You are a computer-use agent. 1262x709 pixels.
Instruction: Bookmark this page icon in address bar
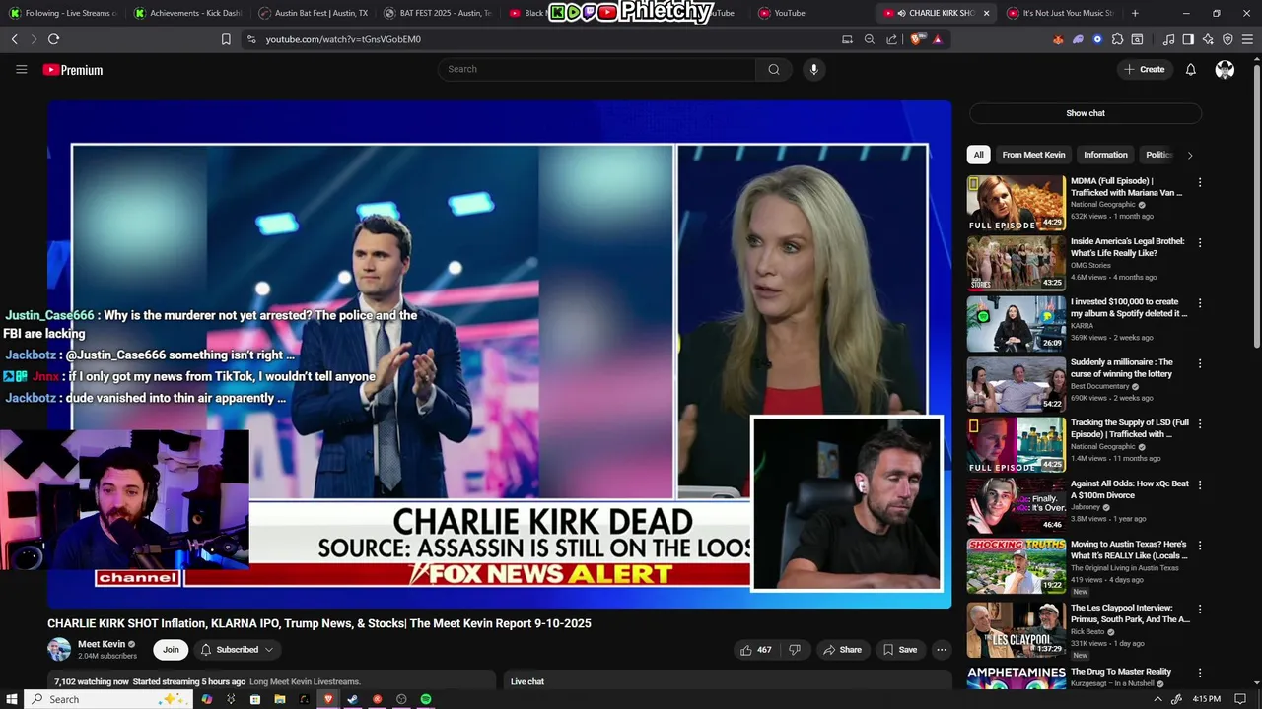(x=226, y=39)
